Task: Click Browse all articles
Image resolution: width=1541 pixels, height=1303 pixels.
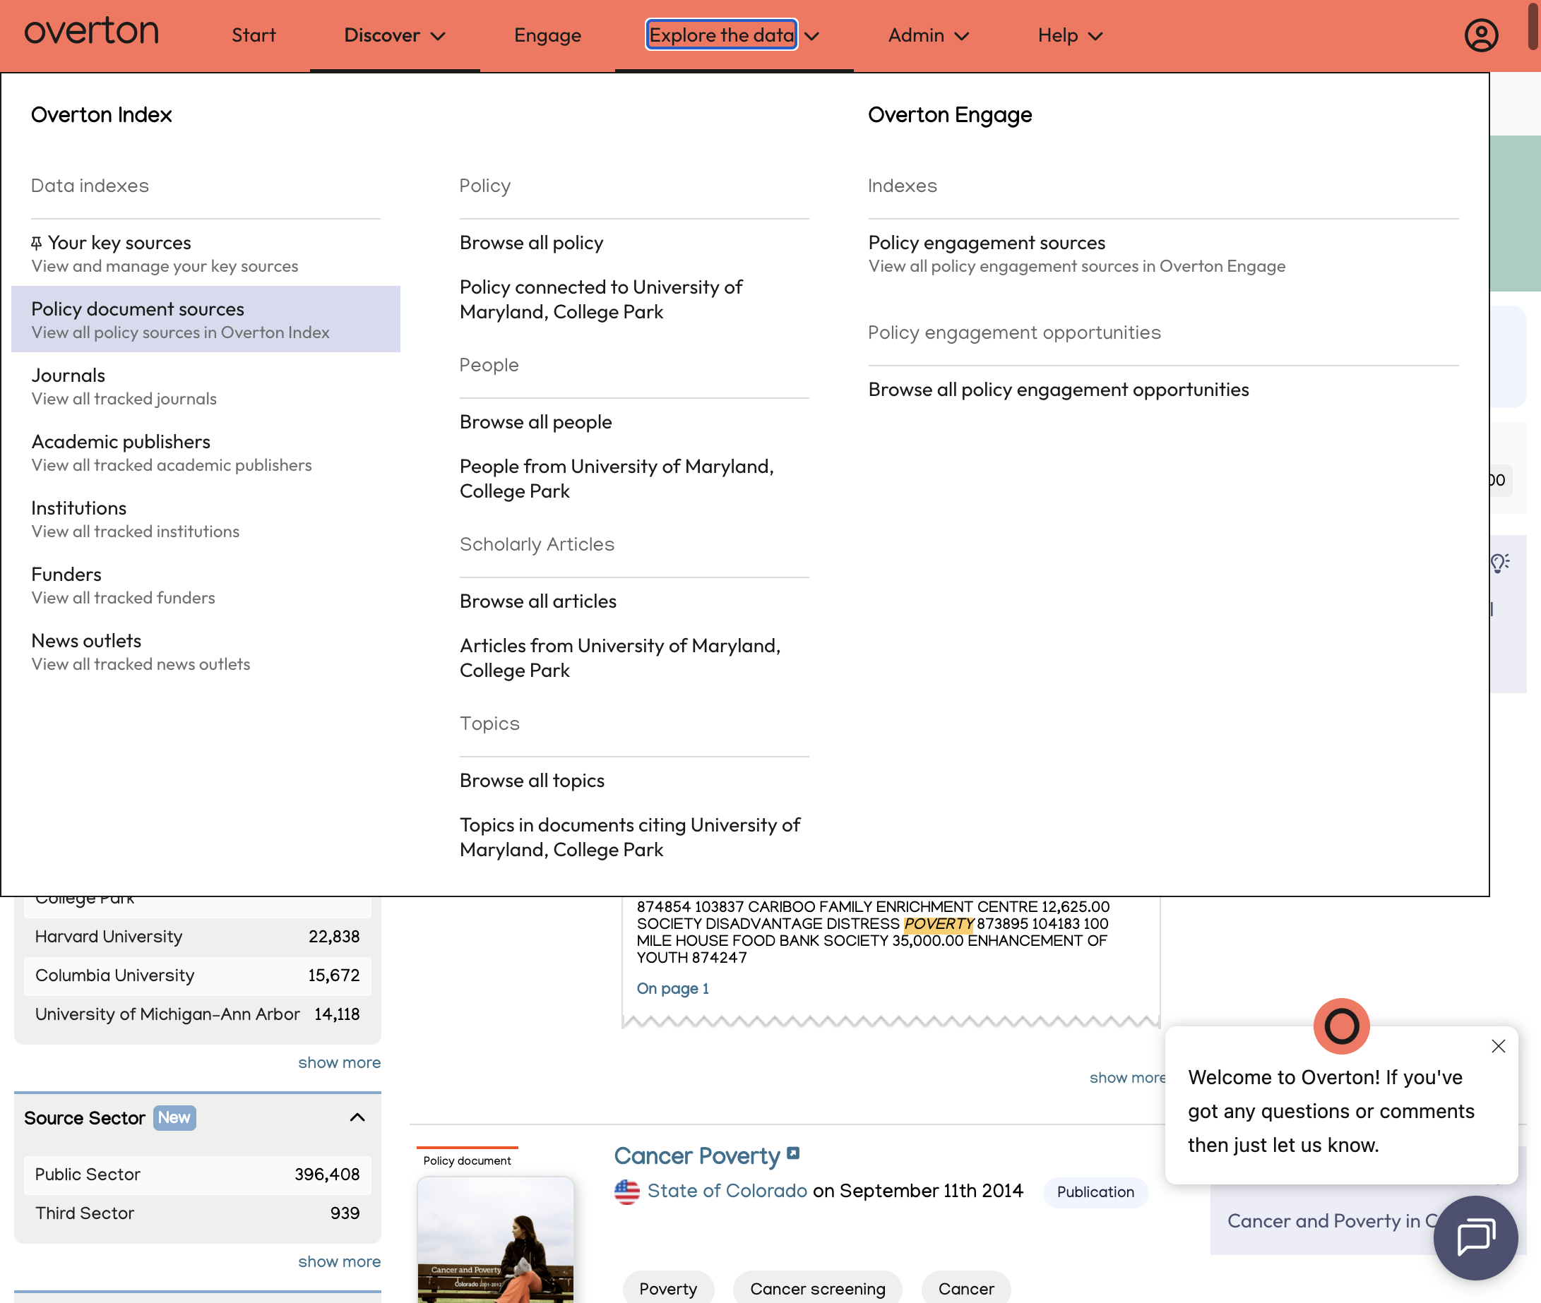Action: [538, 601]
